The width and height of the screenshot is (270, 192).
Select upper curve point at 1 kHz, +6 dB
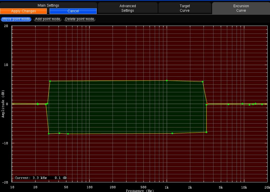(167, 80)
